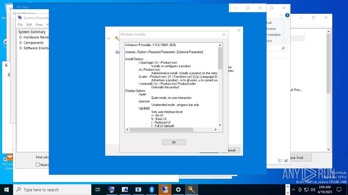The height and width of the screenshot is (195, 348).
Task: Open Settings gear from the taskbar
Action: pos(178,190)
